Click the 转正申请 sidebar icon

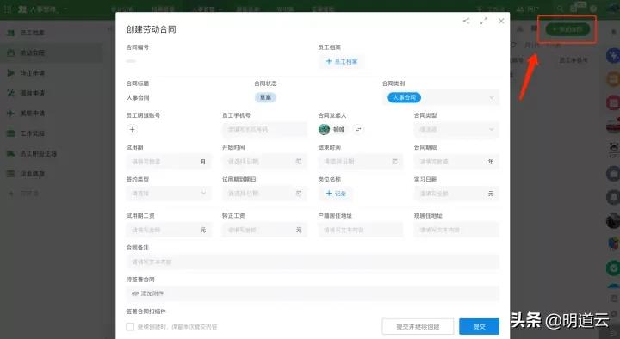point(11,72)
